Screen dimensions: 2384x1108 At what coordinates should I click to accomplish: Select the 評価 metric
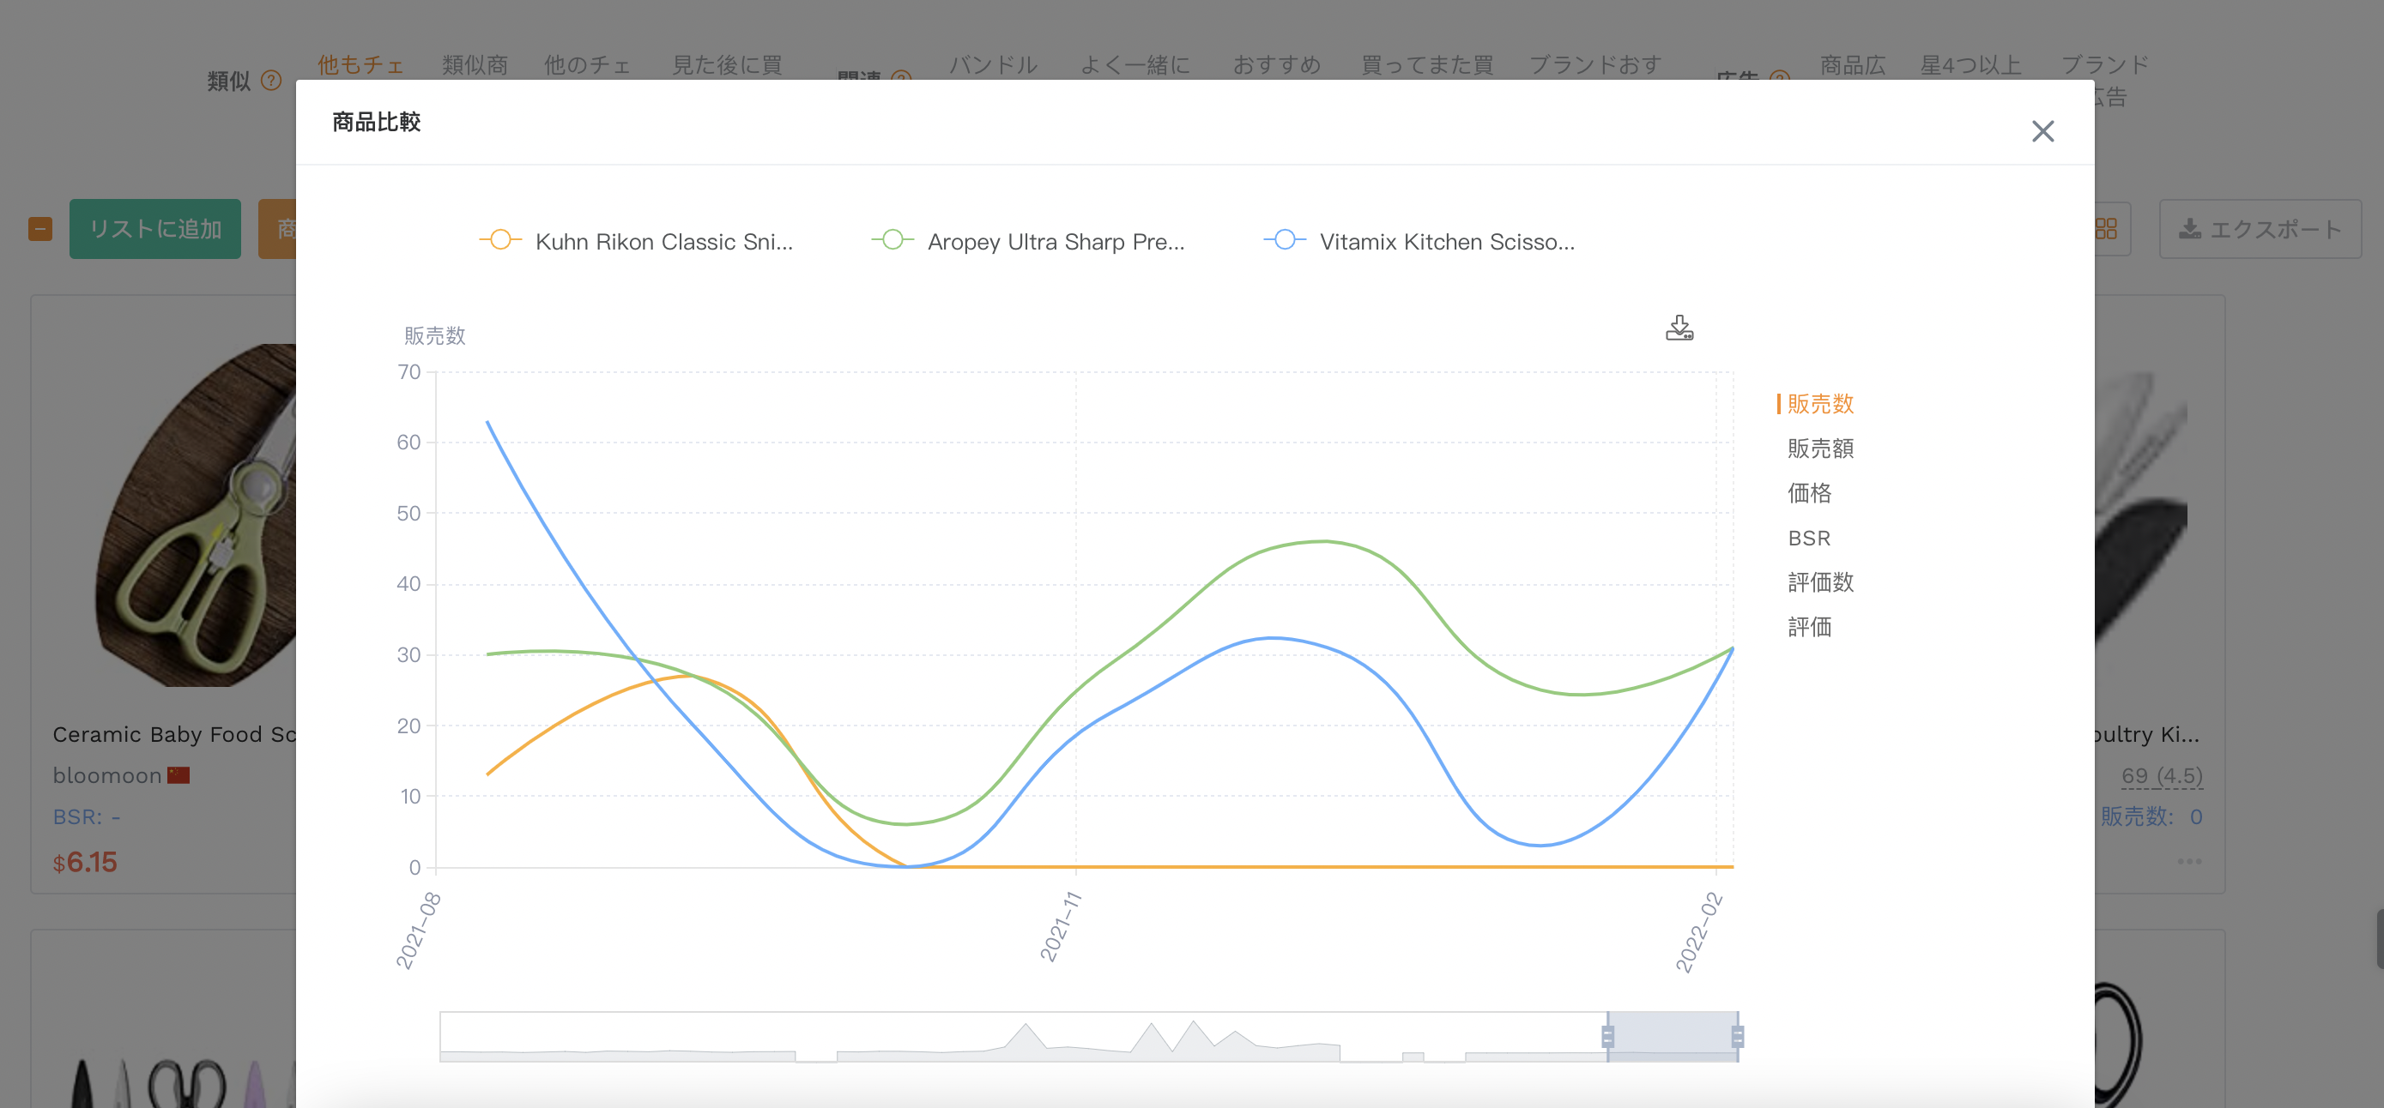pyautogui.click(x=1809, y=627)
